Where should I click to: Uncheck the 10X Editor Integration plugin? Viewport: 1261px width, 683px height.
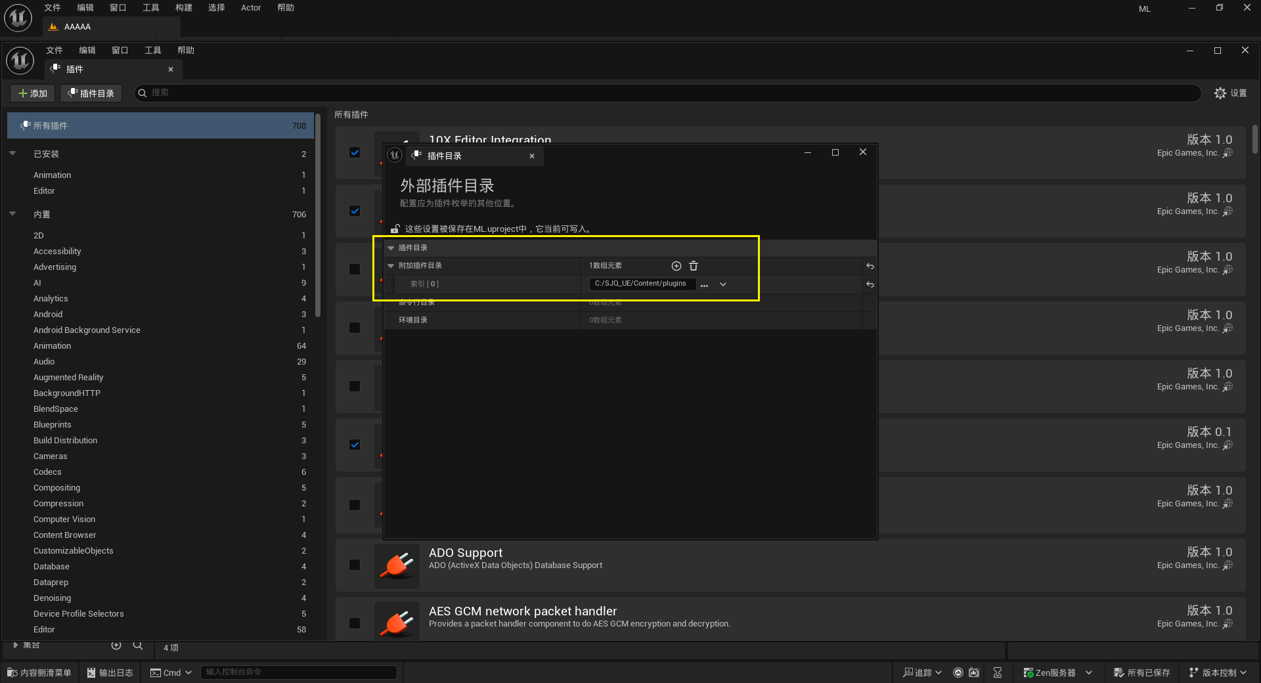[x=355, y=152]
